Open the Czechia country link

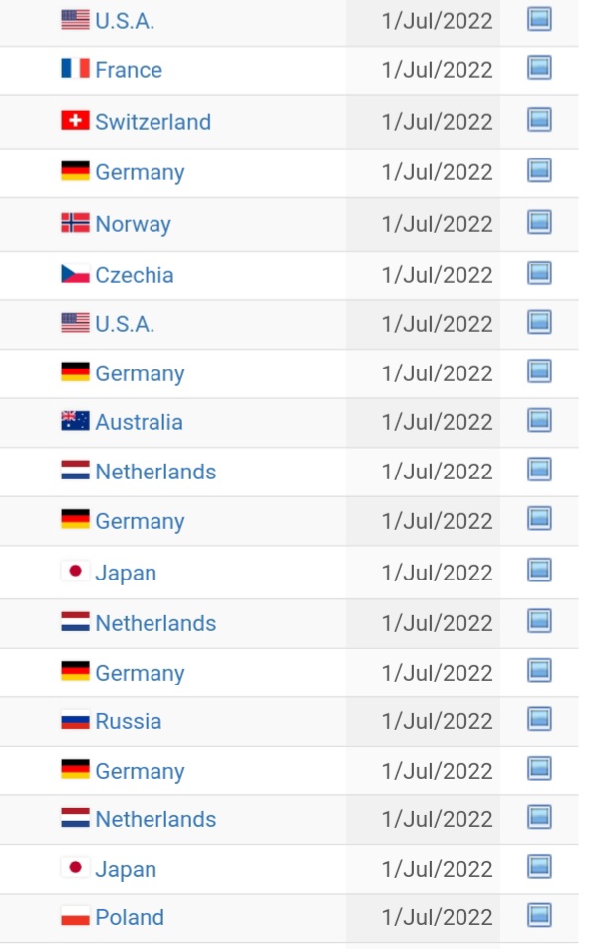135,275
